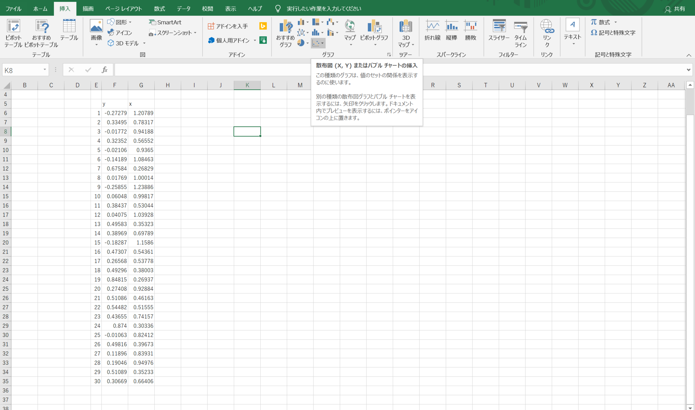The width and height of the screenshot is (695, 410).
Task: Click the People Graph add-in icon
Action: 263,40
